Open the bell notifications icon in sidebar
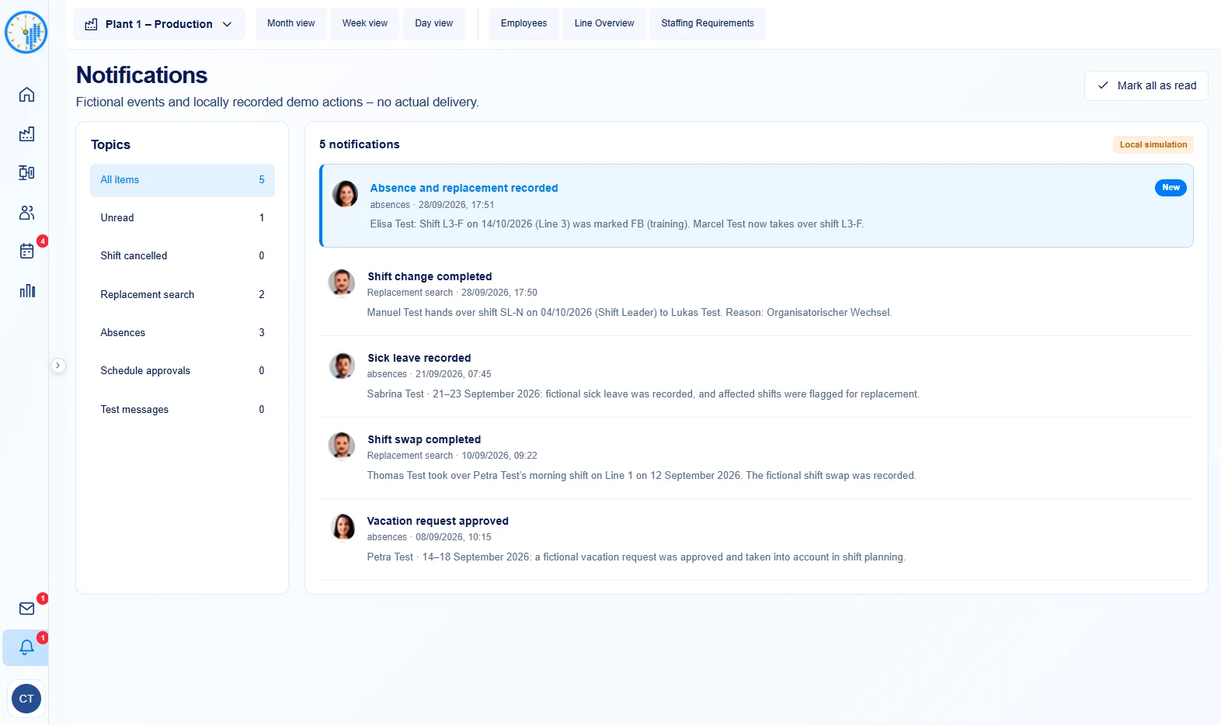1221x725 pixels. click(26, 647)
